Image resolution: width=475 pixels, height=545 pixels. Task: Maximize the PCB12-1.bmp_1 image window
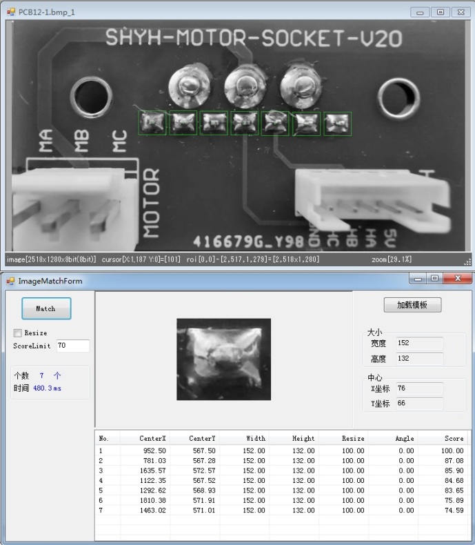tap(440, 12)
